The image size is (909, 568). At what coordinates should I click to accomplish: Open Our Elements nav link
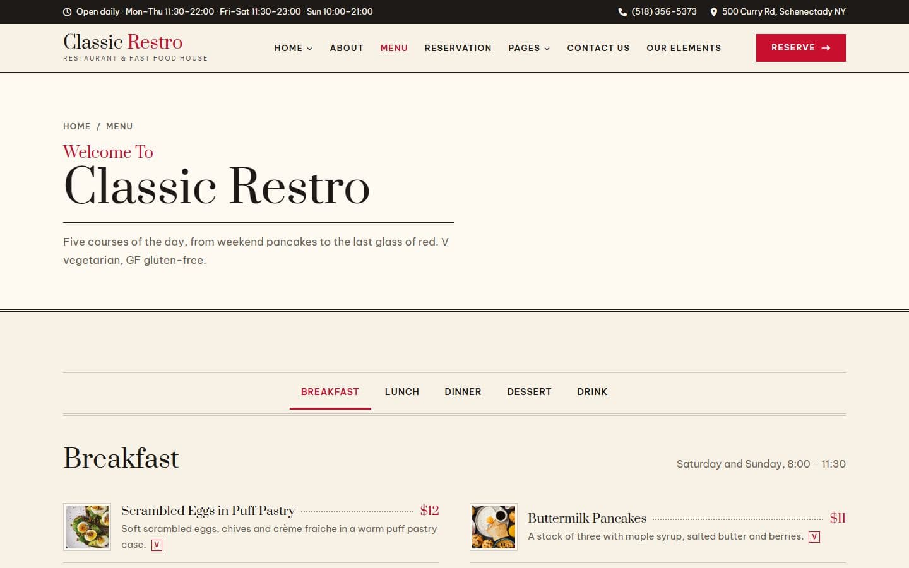tap(684, 48)
